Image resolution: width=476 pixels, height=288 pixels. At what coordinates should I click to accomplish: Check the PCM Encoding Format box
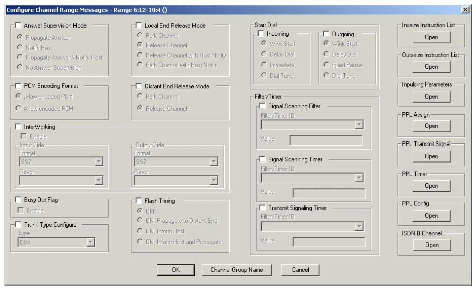[19, 86]
